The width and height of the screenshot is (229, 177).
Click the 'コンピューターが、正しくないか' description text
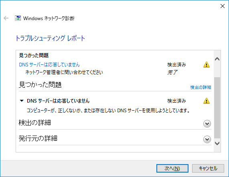pyautogui.click(x=108, y=110)
